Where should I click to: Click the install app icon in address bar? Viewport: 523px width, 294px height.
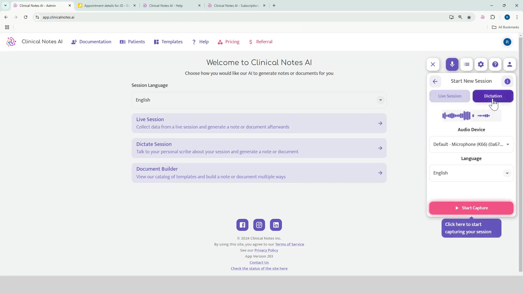click(452, 17)
